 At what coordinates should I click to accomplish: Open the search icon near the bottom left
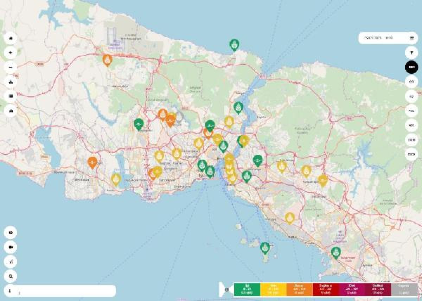tap(11, 276)
